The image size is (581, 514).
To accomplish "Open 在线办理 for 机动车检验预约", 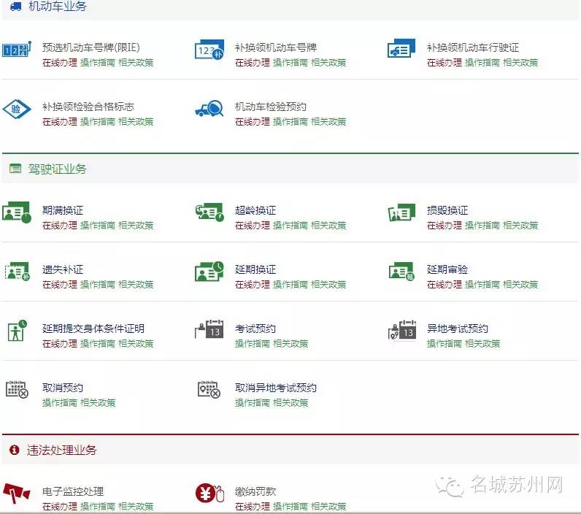I will [253, 121].
